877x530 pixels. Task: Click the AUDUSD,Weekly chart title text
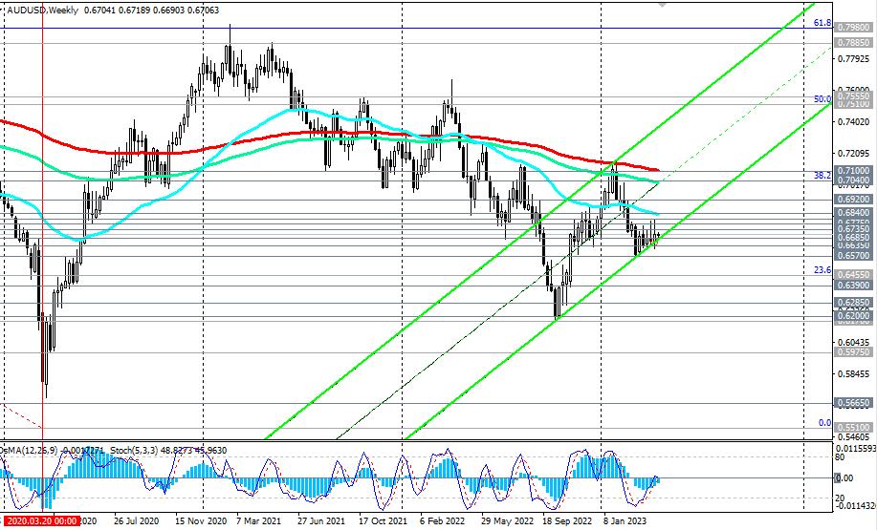point(42,11)
